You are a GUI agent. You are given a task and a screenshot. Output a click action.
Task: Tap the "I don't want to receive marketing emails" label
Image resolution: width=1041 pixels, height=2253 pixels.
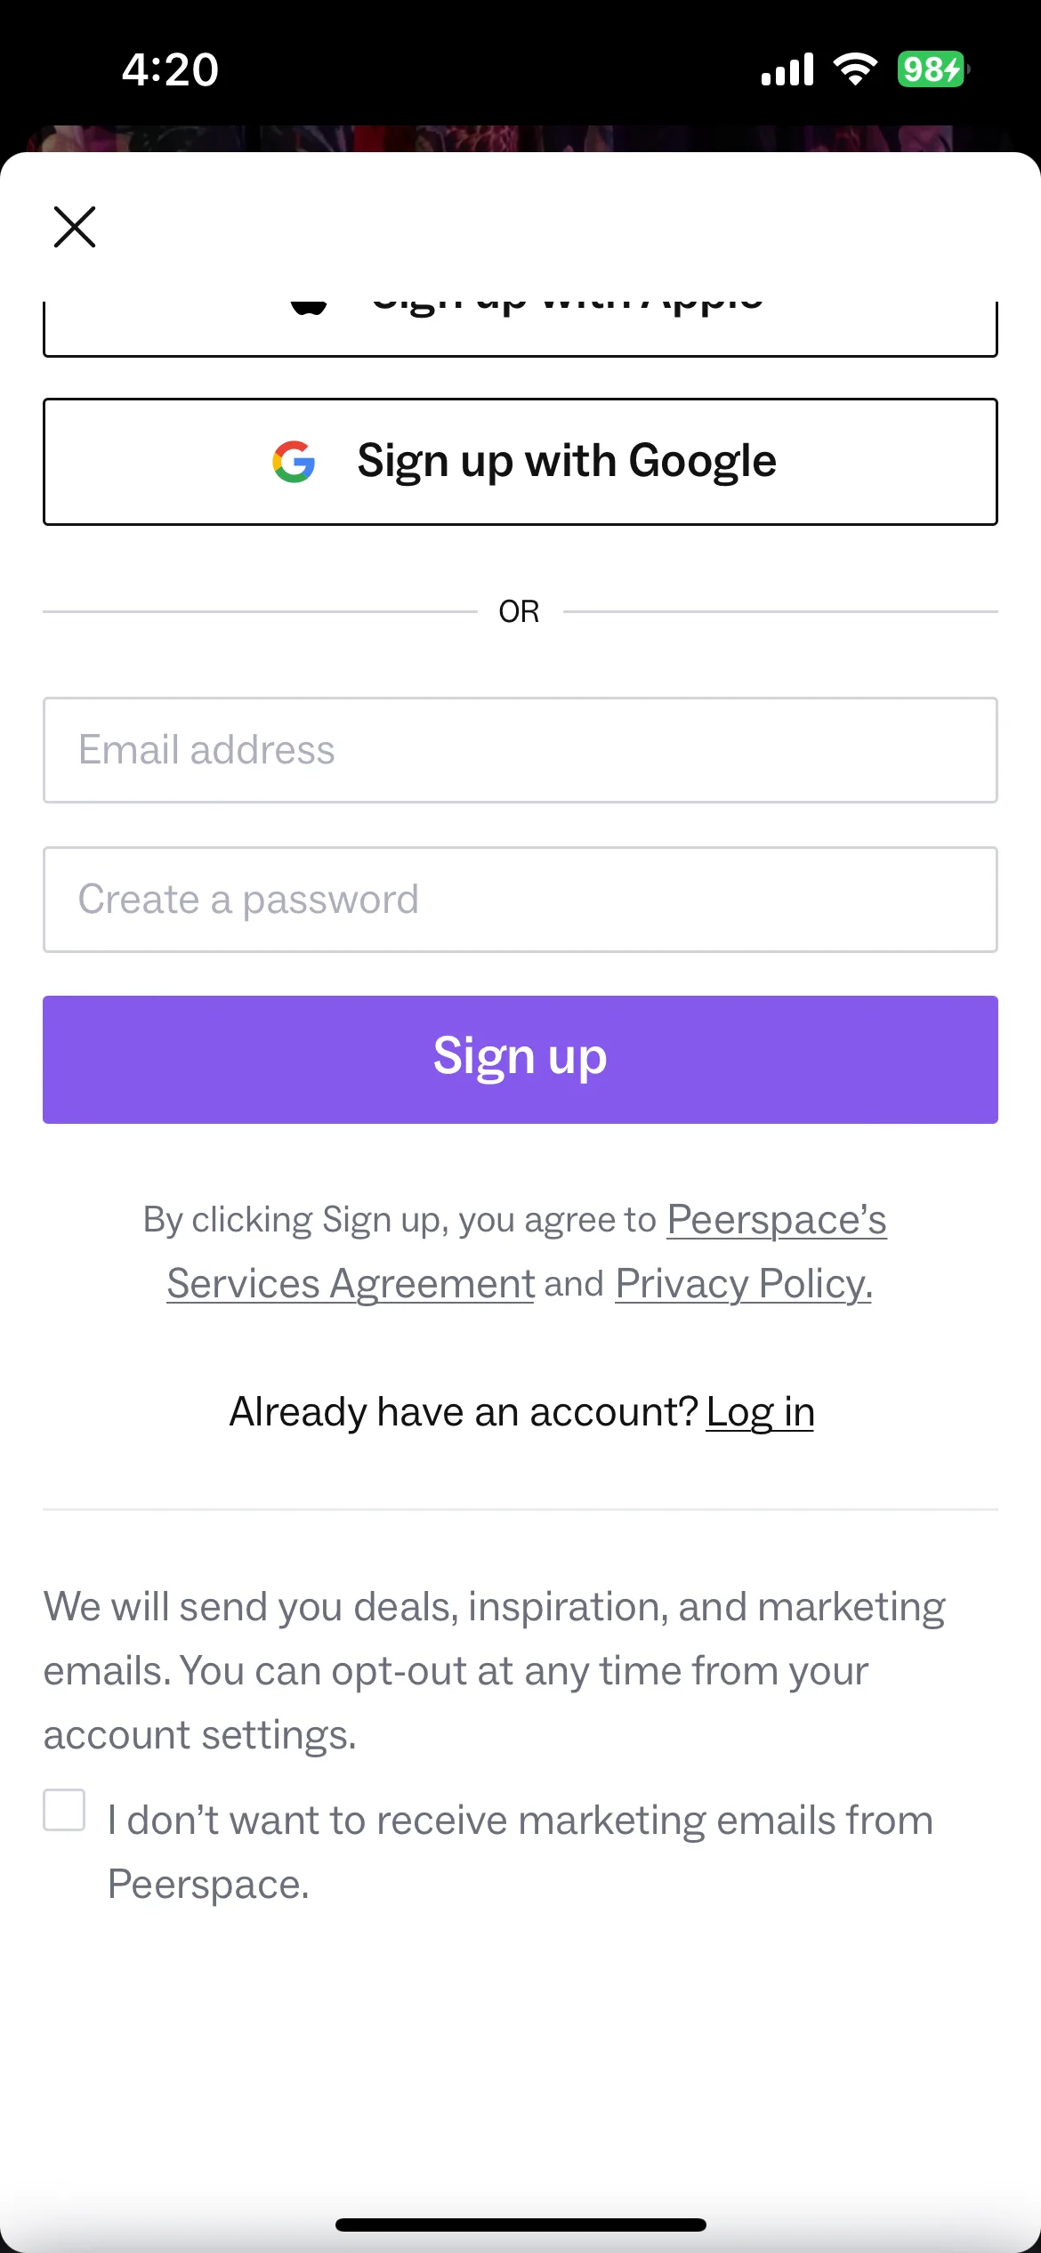(520, 1853)
